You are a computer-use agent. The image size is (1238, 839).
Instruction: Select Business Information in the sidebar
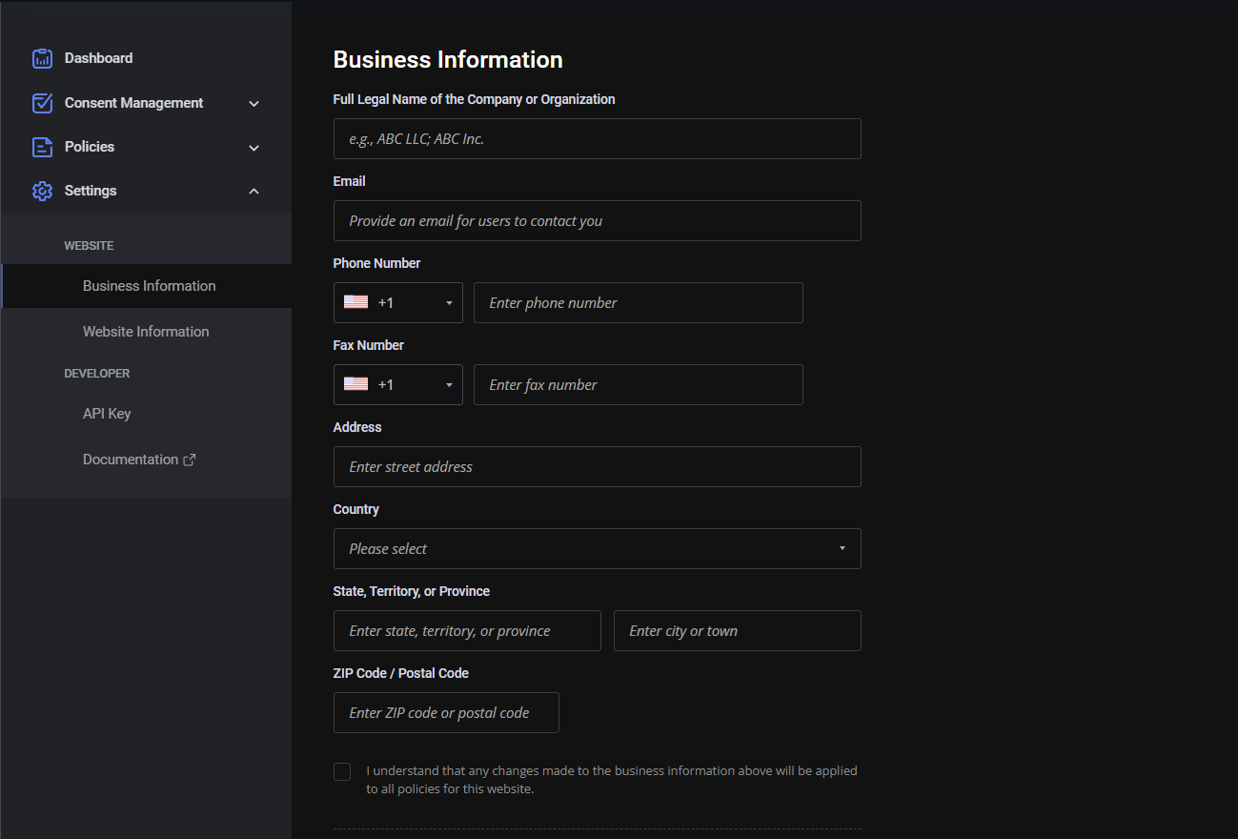tap(149, 286)
